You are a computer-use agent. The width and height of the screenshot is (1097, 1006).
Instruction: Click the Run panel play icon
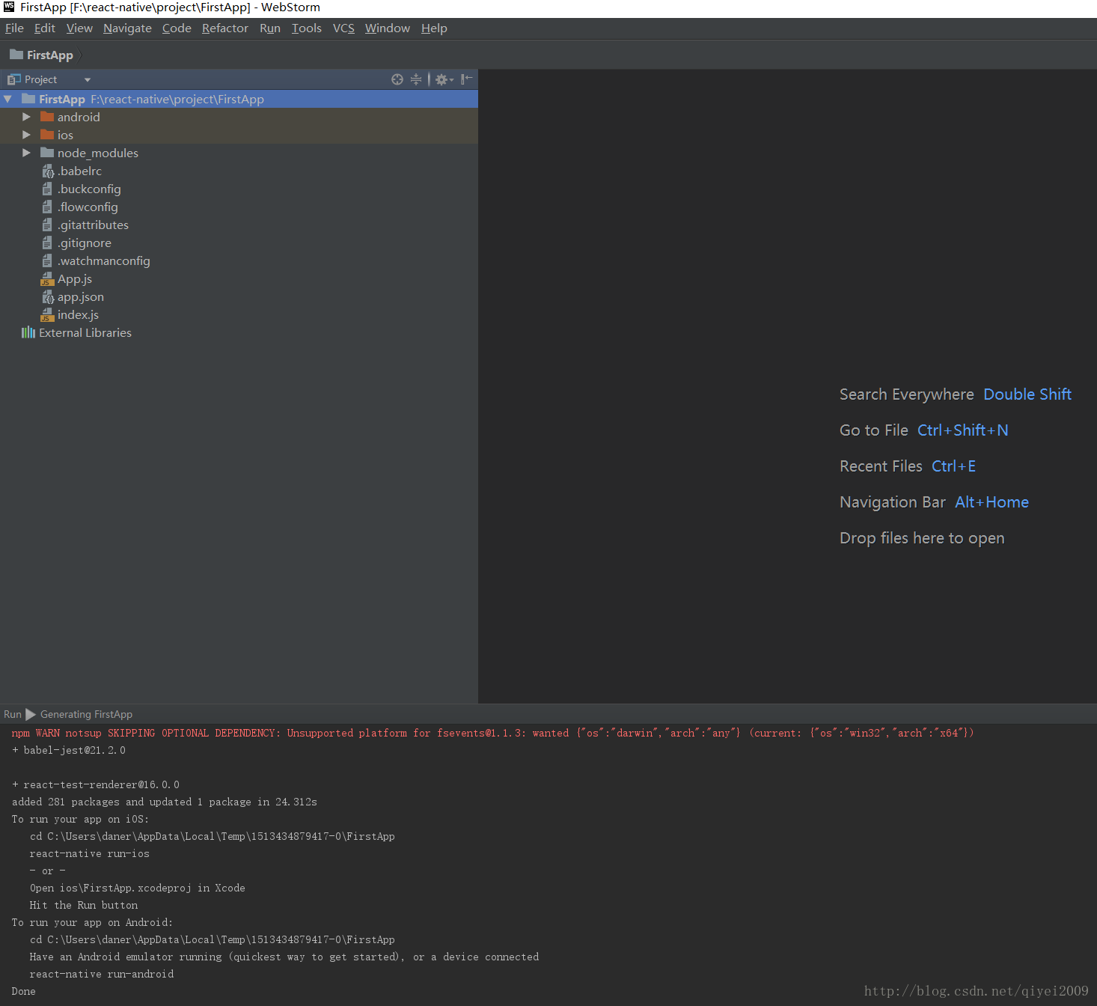(x=31, y=714)
